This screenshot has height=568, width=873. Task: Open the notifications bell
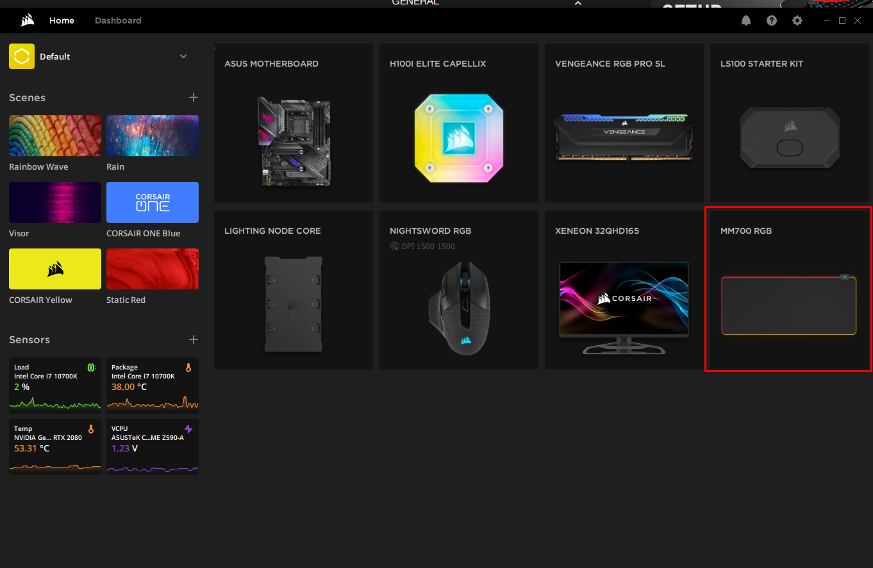click(745, 20)
